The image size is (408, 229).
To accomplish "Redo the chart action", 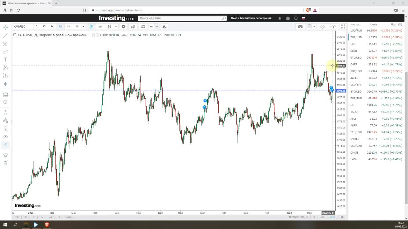I will coord(157,26).
